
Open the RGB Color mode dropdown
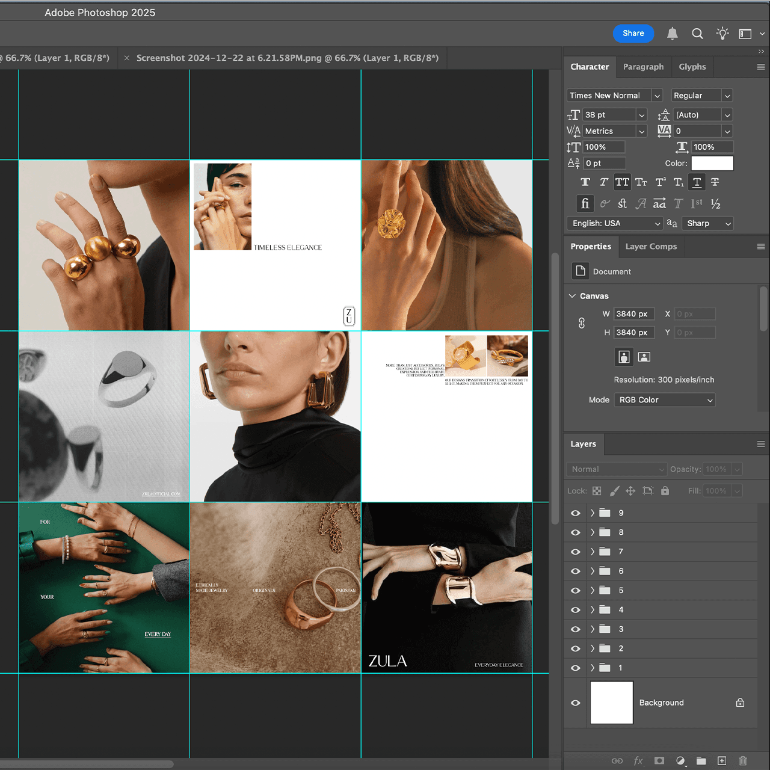click(x=664, y=400)
